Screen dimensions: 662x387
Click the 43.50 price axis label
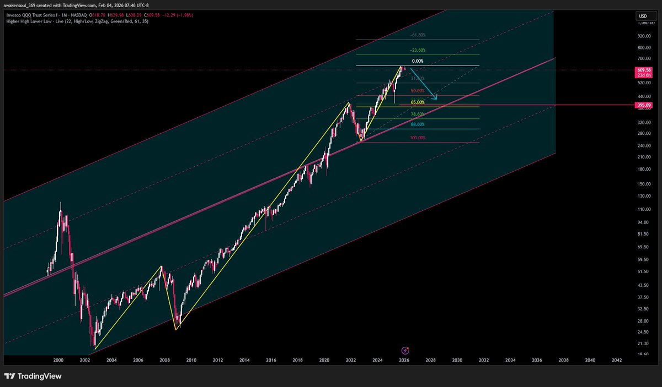(644, 285)
